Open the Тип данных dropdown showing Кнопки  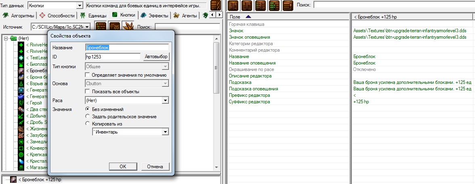pos(55,6)
